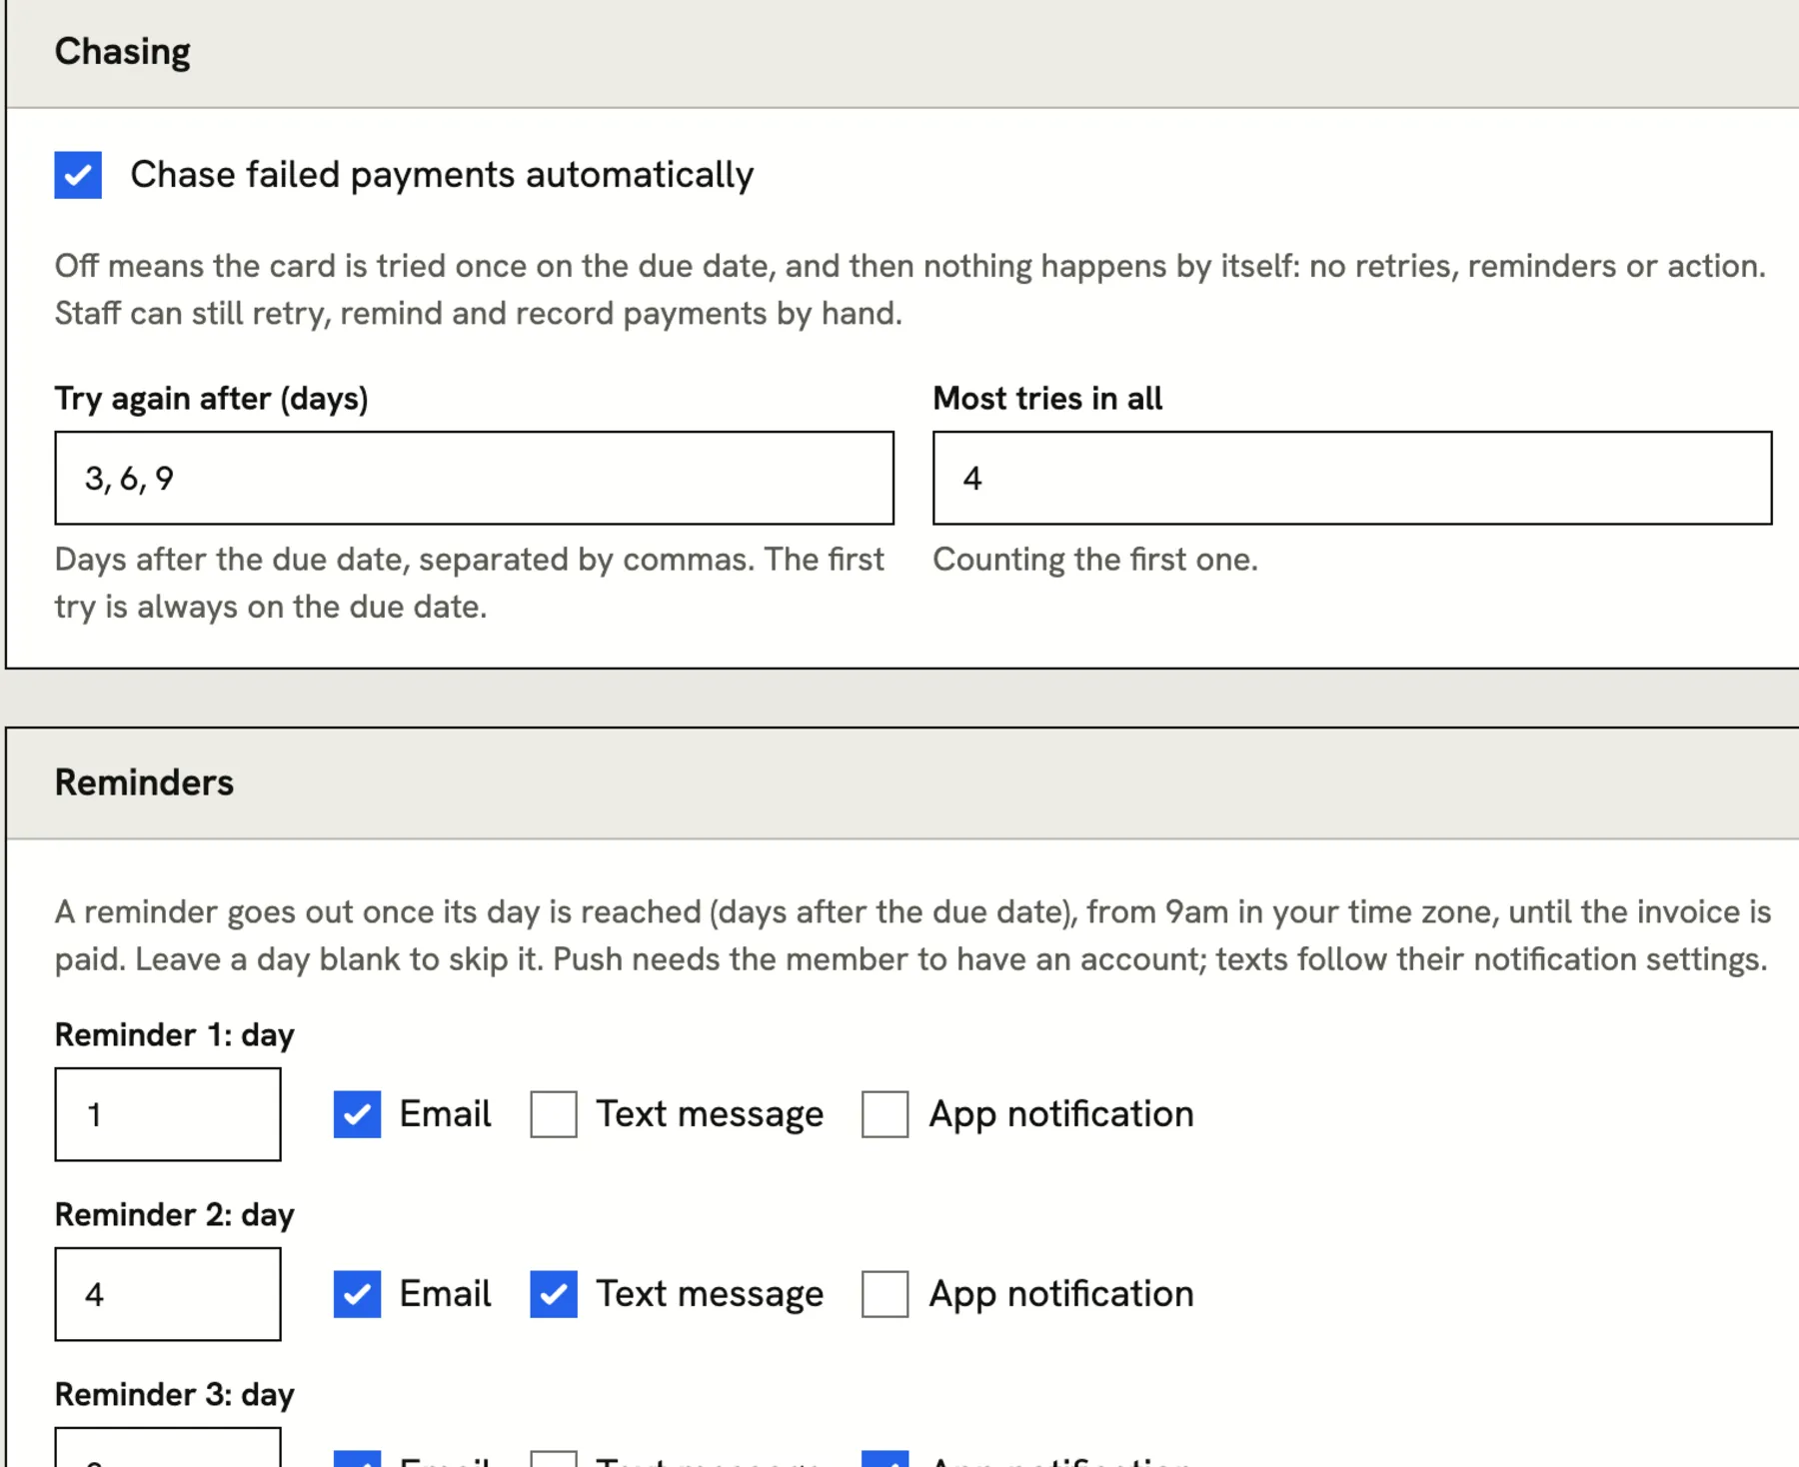Image resolution: width=1799 pixels, height=1467 pixels.
Task: Edit the Most tries in all field
Action: (1352, 478)
